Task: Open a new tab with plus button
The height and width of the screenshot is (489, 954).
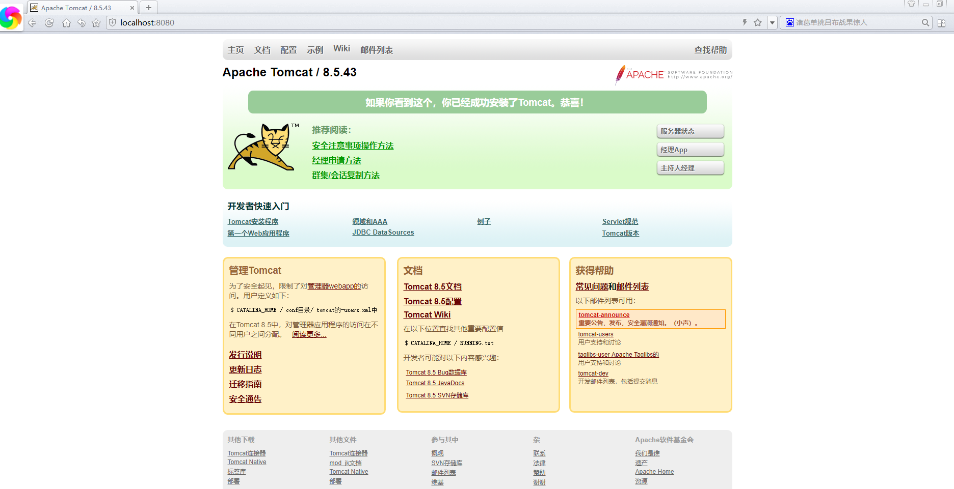Action: coord(149,8)
